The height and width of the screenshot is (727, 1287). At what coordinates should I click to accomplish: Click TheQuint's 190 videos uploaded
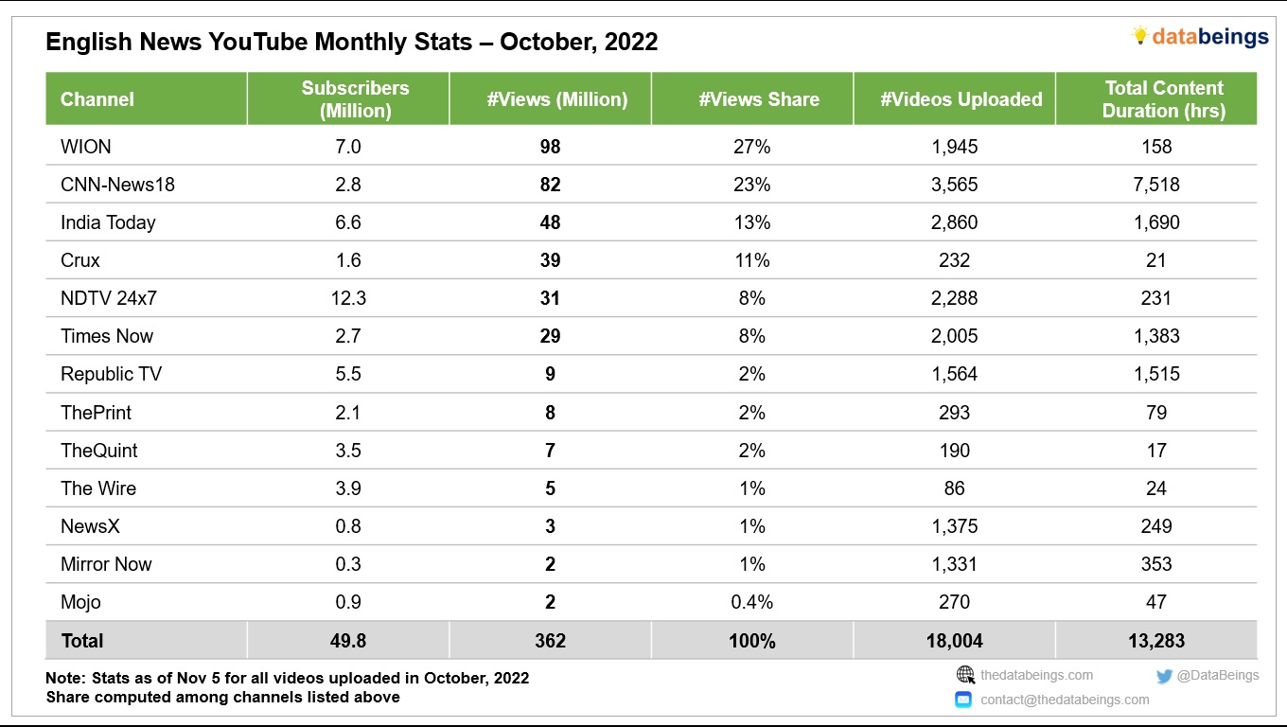click(x=955, y=451)
